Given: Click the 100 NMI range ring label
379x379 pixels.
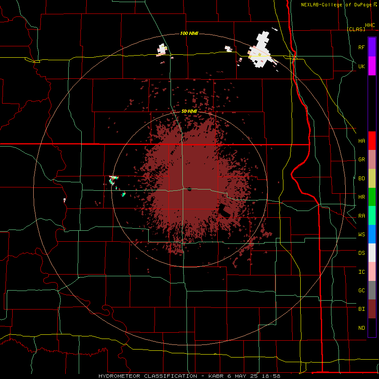Looking at the screenshot, I should point(189,33).
